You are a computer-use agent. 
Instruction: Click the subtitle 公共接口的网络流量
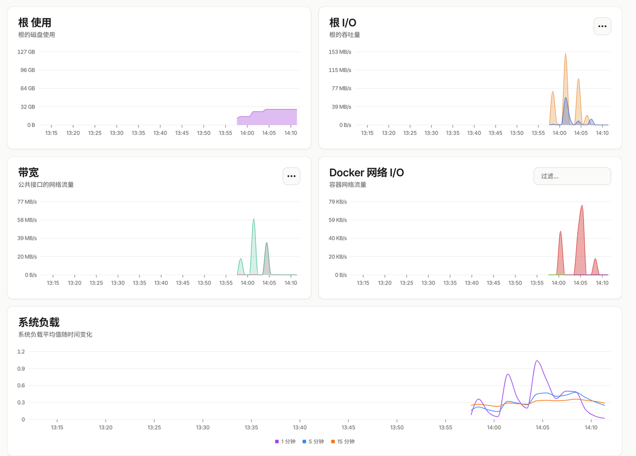point(46,185)
